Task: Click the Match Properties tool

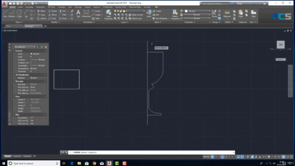Action: [175, 14]
